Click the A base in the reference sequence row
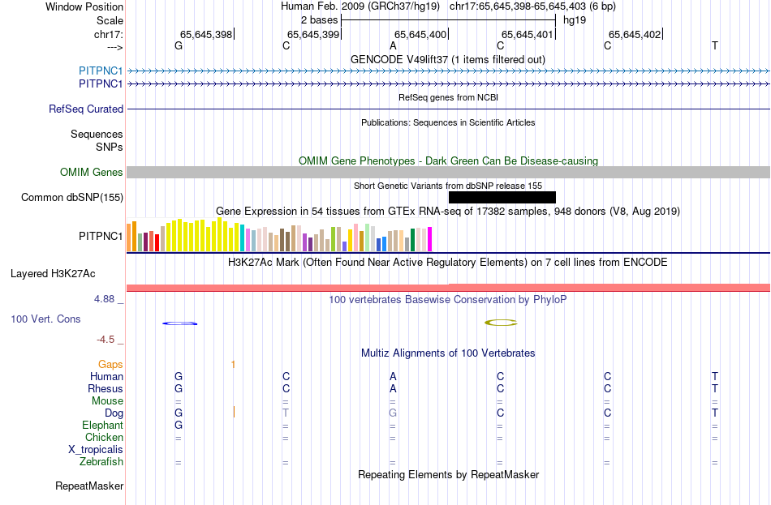The height and width of the screenshot is (505, 771). coord(393,45)
